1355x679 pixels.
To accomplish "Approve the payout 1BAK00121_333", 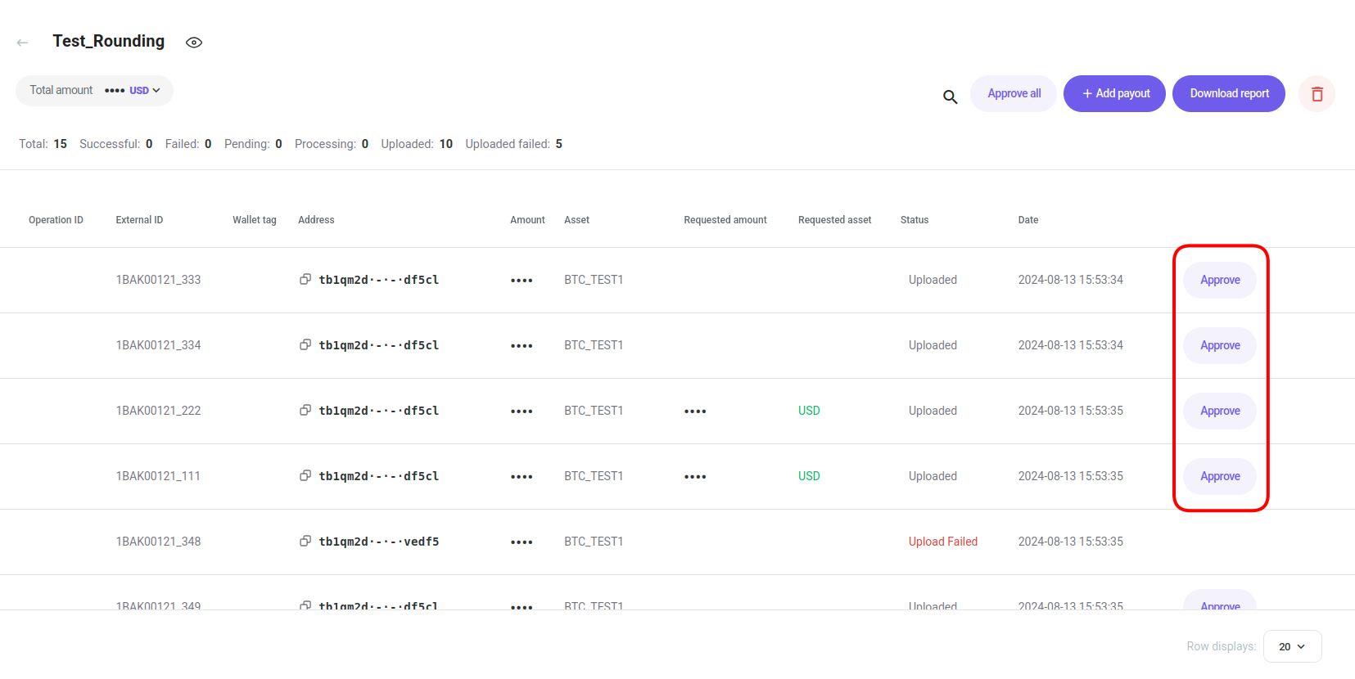I will (1219, 280).
